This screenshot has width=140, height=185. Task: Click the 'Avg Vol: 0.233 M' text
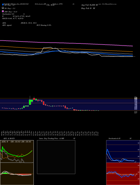click(90, 5)
